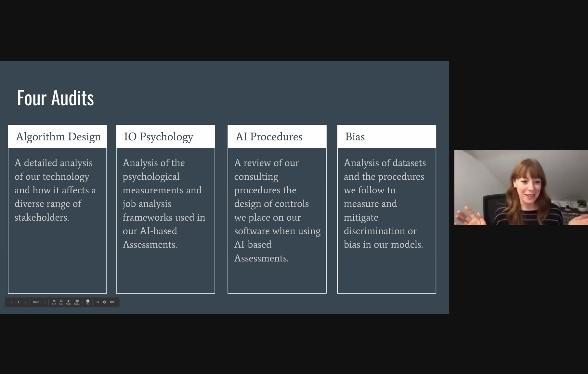The height and width of the screenshot is (374, 588).
Task: Open the presentation settings gear
Action: pos(104,302)
